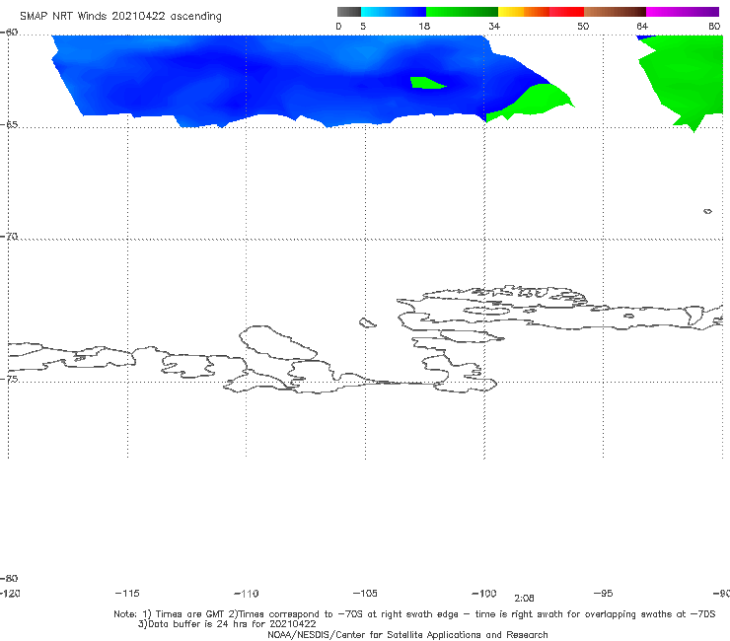Click the longitude label -115

(x=127, y=593)
